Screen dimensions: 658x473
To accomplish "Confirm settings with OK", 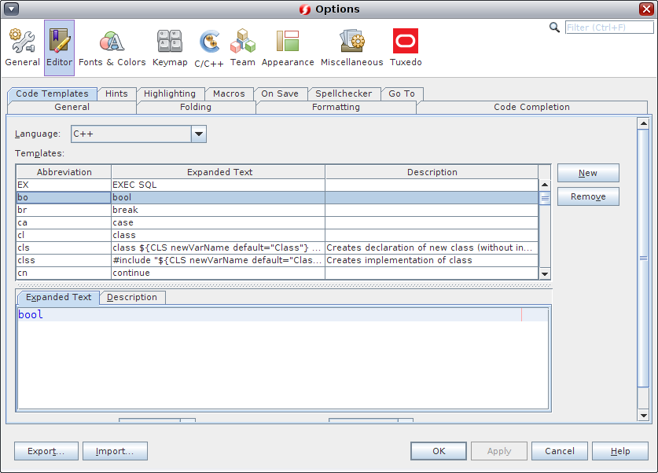I will tap(439, 451).
